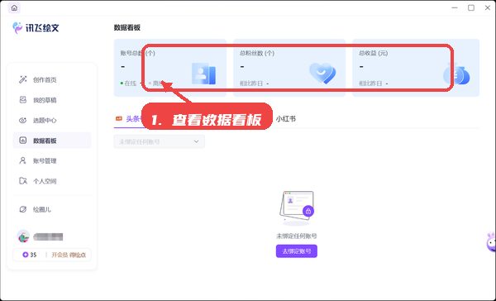Click the 开会员 得绘点 link
Screen dimensions: 496x301
tap(69, 255)
